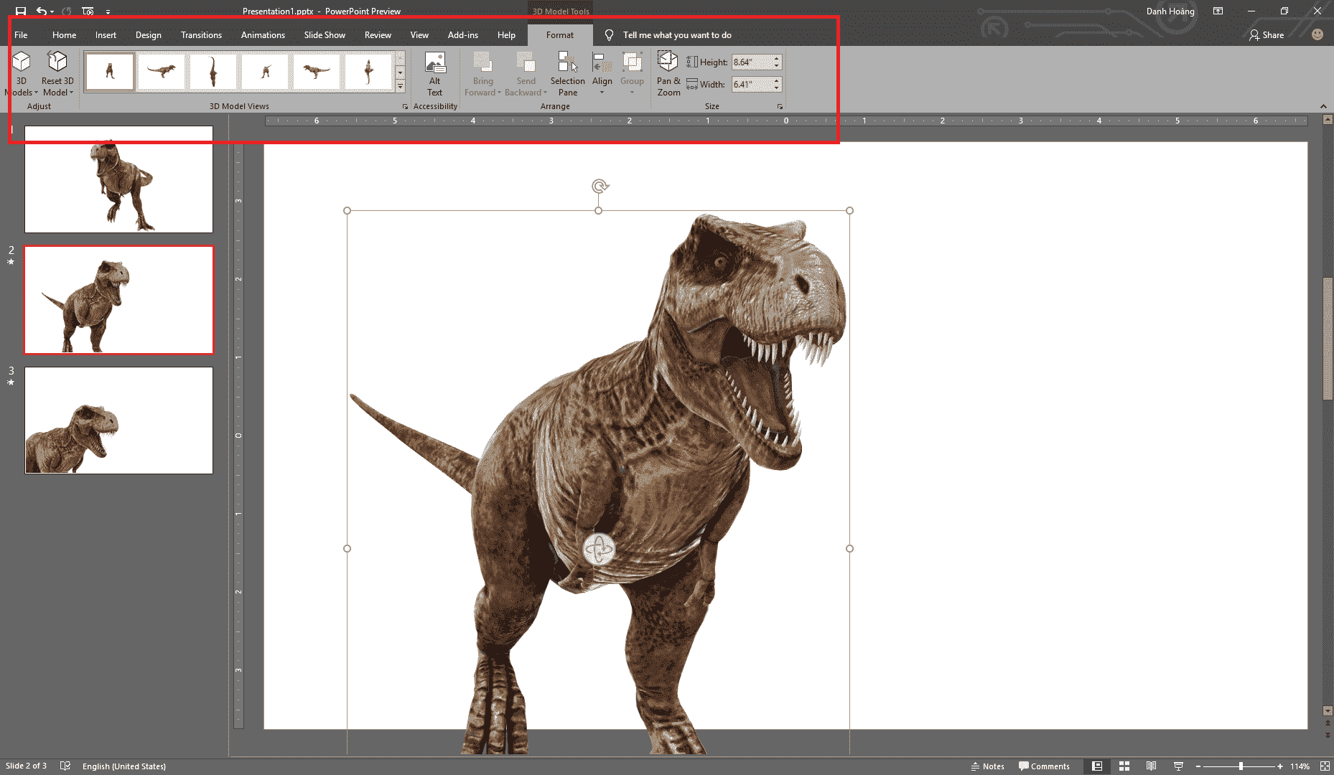The height and width of the screenshot is (775, 1334).
Task: Select Normal view in status bar
Action: coord(1097,766)
